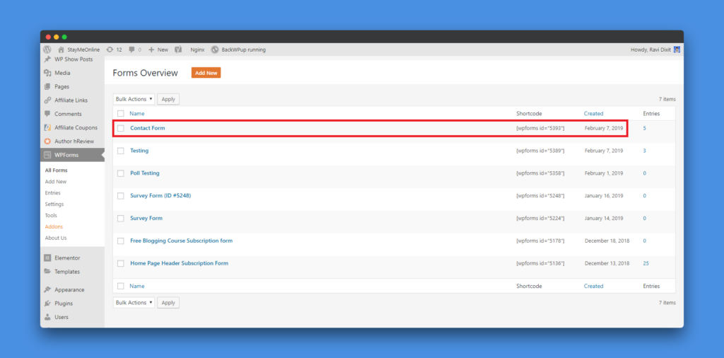Open the 25 entries count link
724x358 pixels.
point(646,263)
